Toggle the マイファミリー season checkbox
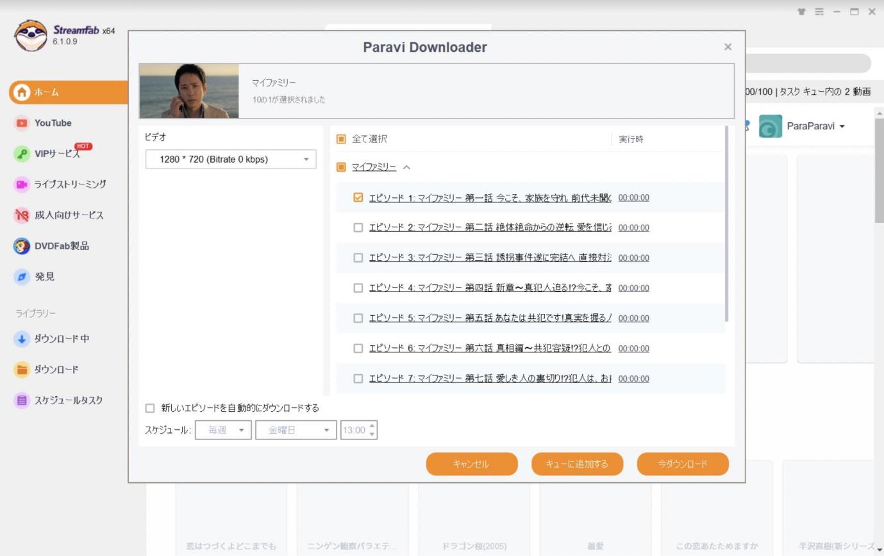Image resolution: width=884 pixels, height=556 pixels. (341, 167)
